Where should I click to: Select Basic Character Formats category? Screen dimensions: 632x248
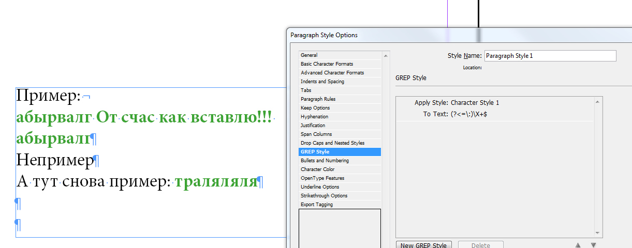(x=340, y=64)
